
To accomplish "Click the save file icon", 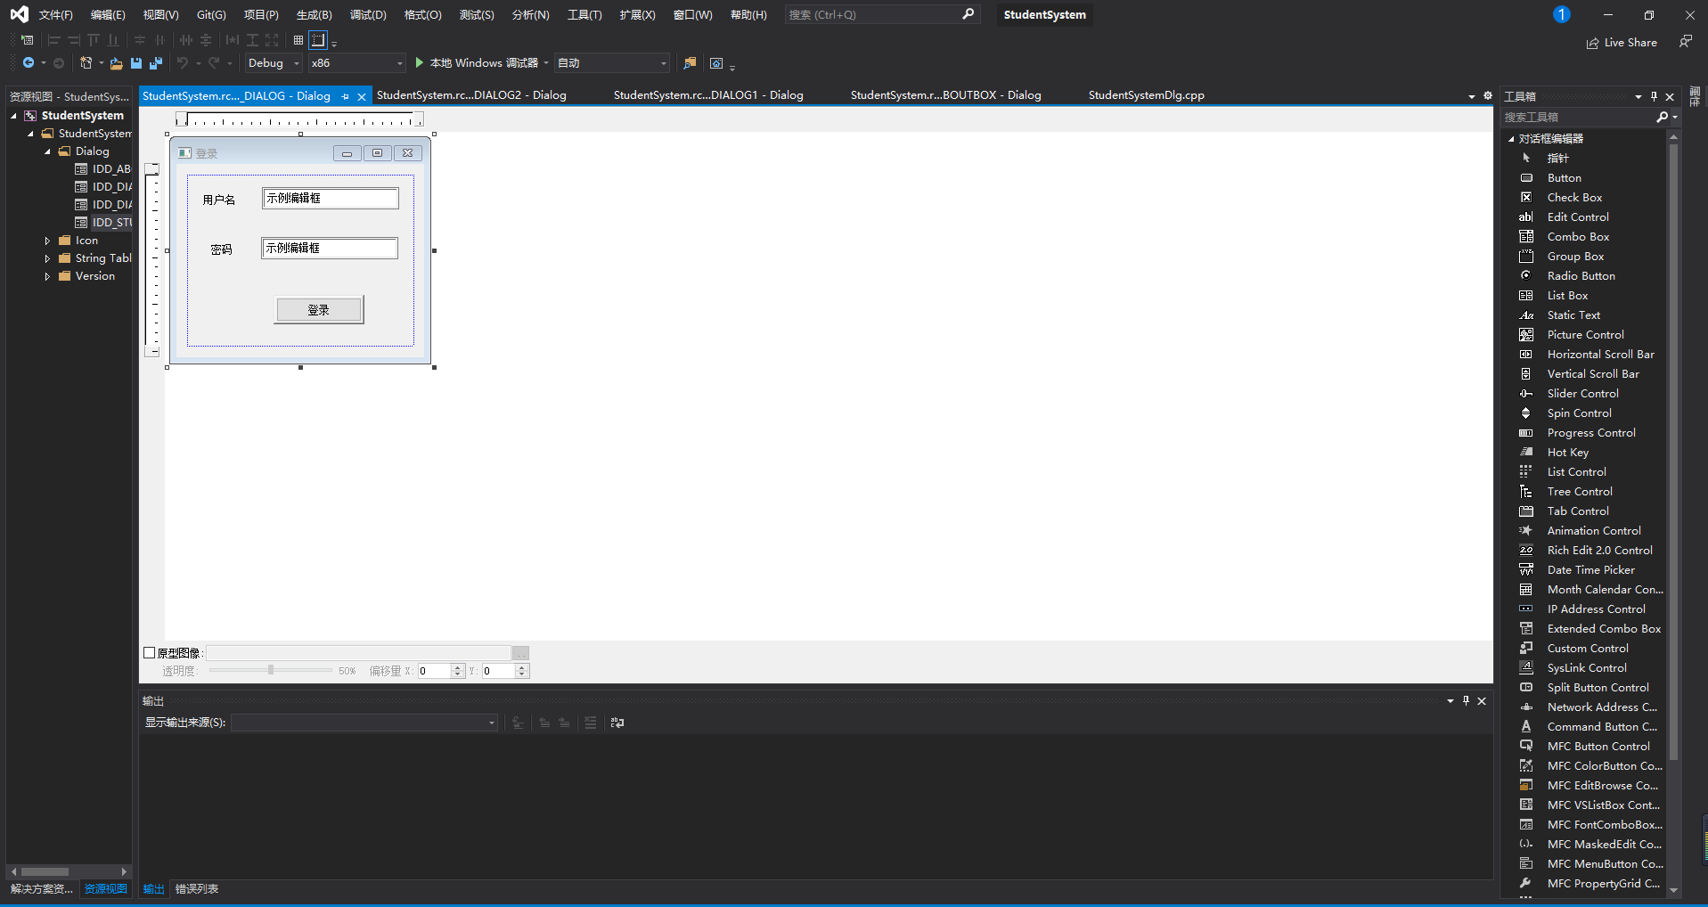I will click(x=136, y=63).
